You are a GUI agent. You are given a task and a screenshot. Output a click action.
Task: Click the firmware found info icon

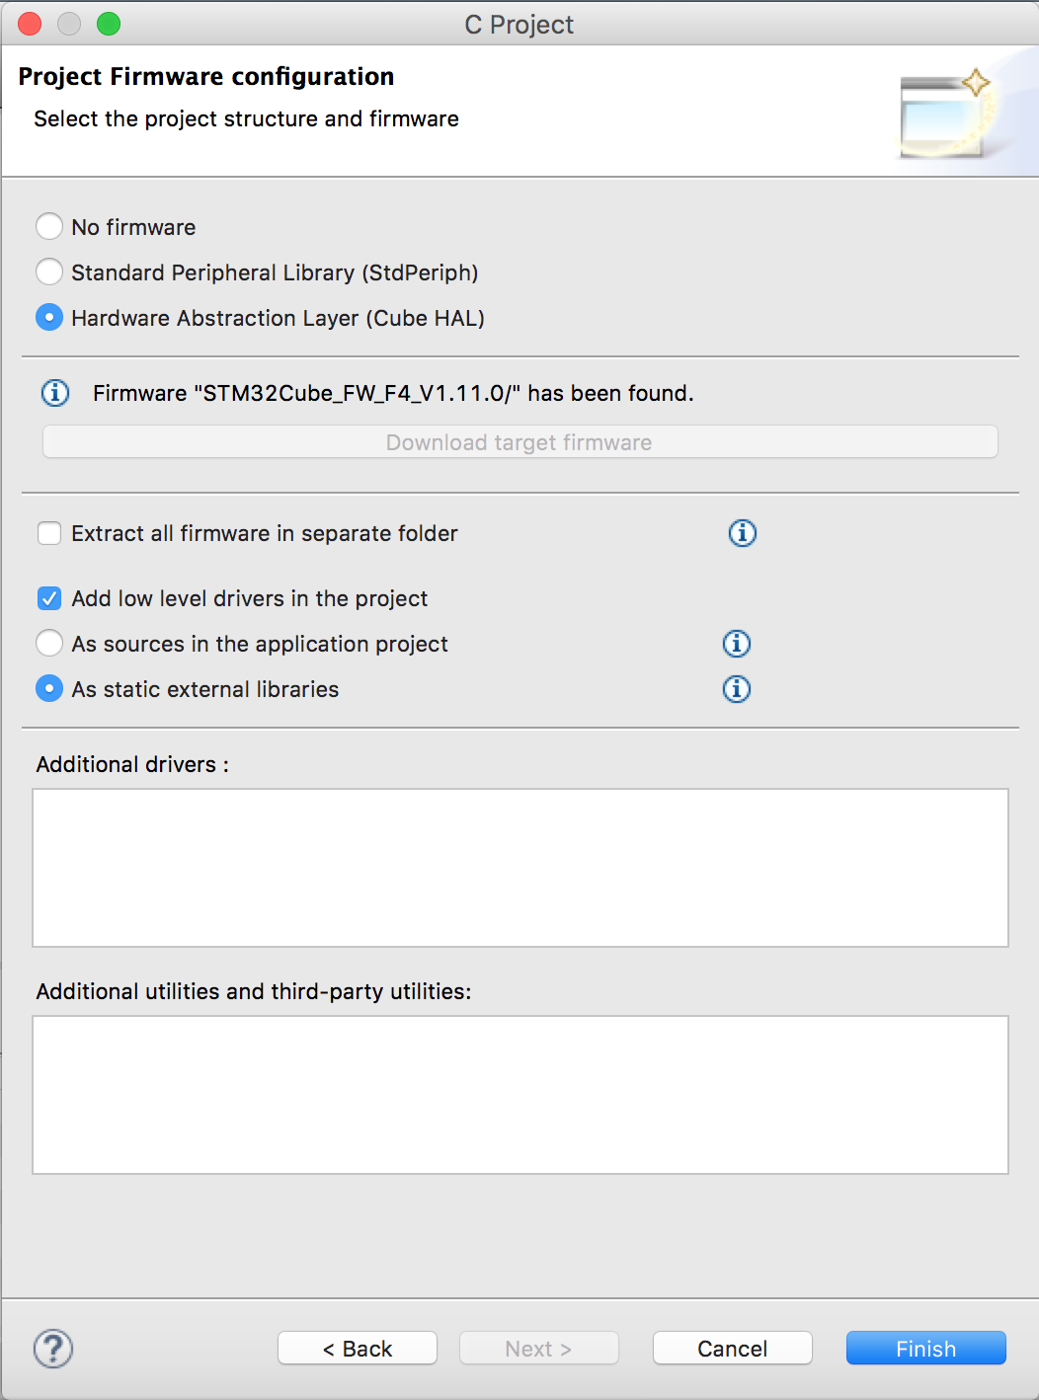tap(55, 393)
